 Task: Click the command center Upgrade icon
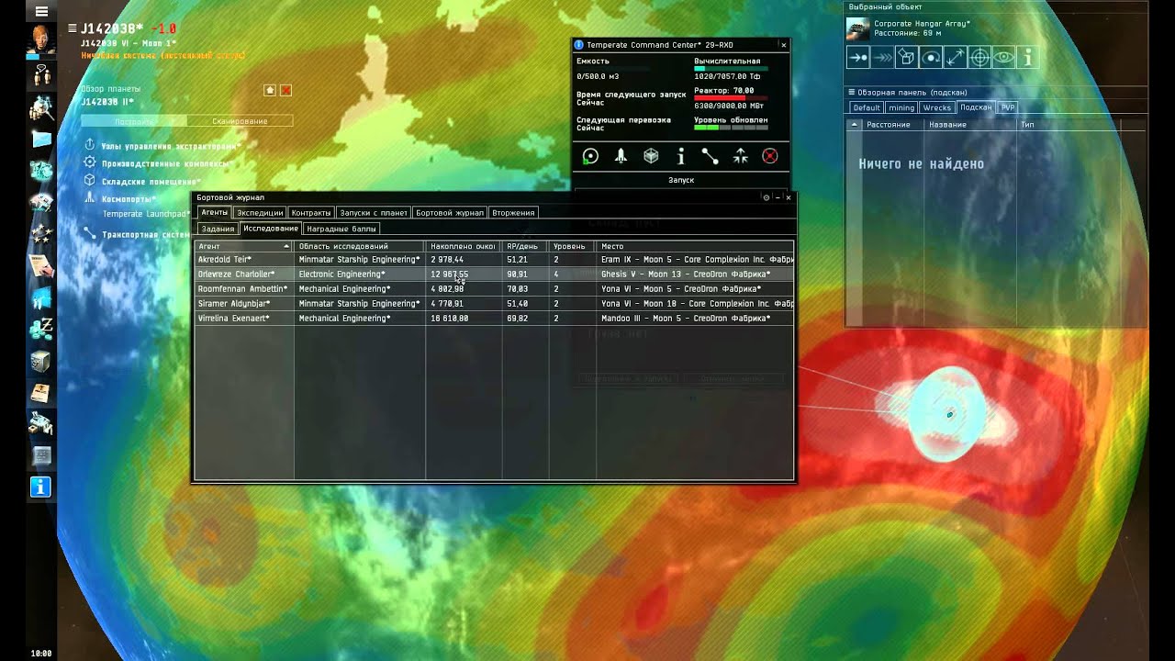coord(591,156)
